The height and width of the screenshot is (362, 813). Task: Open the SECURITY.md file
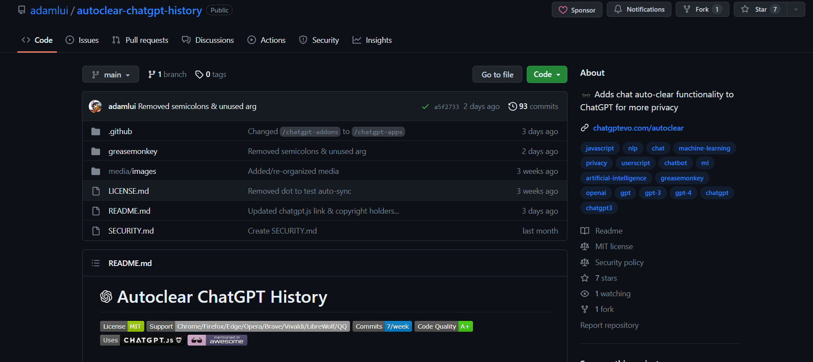pos(131,231)
